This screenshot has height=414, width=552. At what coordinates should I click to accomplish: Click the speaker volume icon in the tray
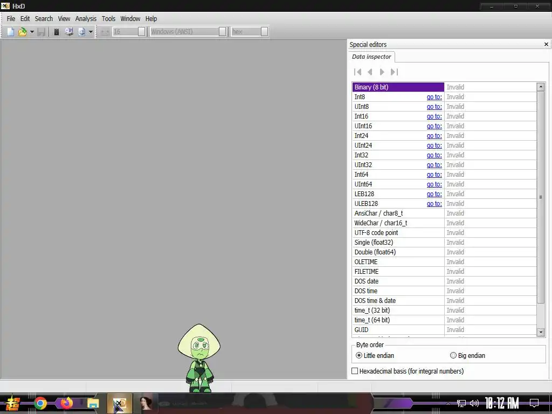point(474,403)
